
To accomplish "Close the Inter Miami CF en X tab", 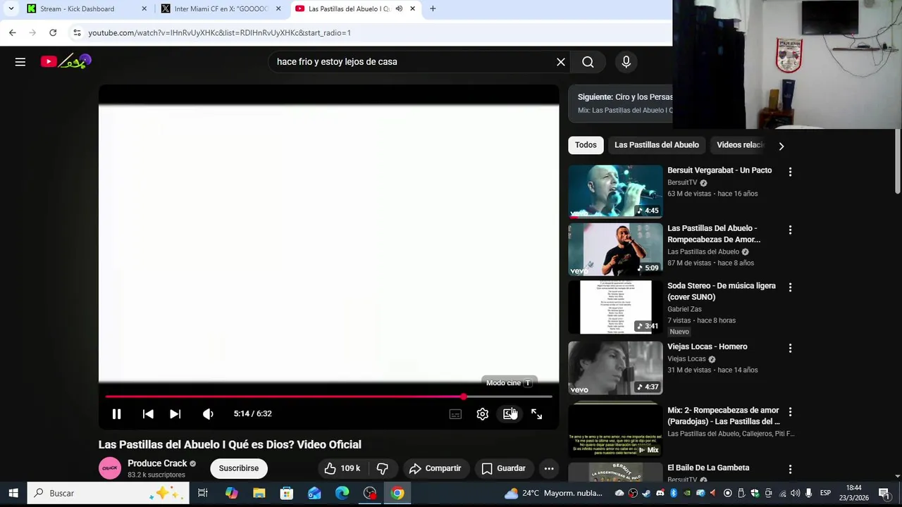I will 278,9.
